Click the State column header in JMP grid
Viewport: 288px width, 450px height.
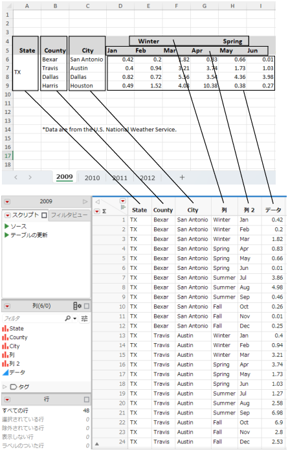tap(139, 210)
